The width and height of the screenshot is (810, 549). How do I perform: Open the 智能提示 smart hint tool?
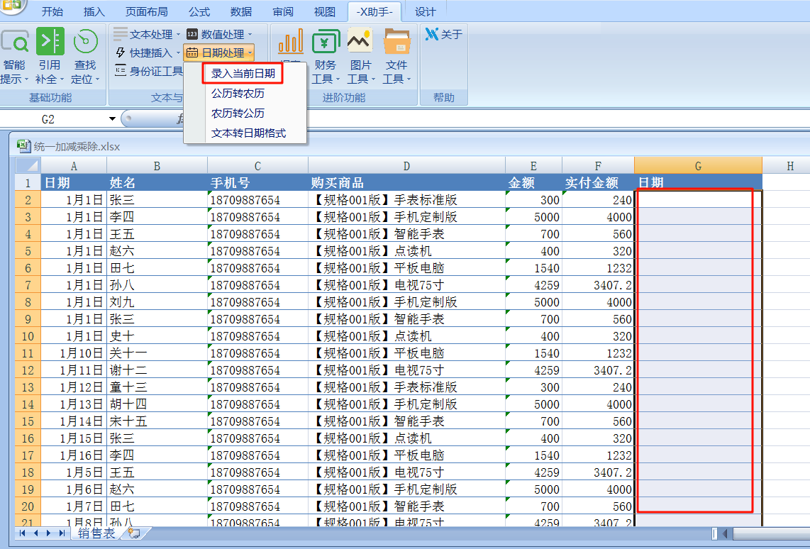pyautogui.click(x=14, y=57)
